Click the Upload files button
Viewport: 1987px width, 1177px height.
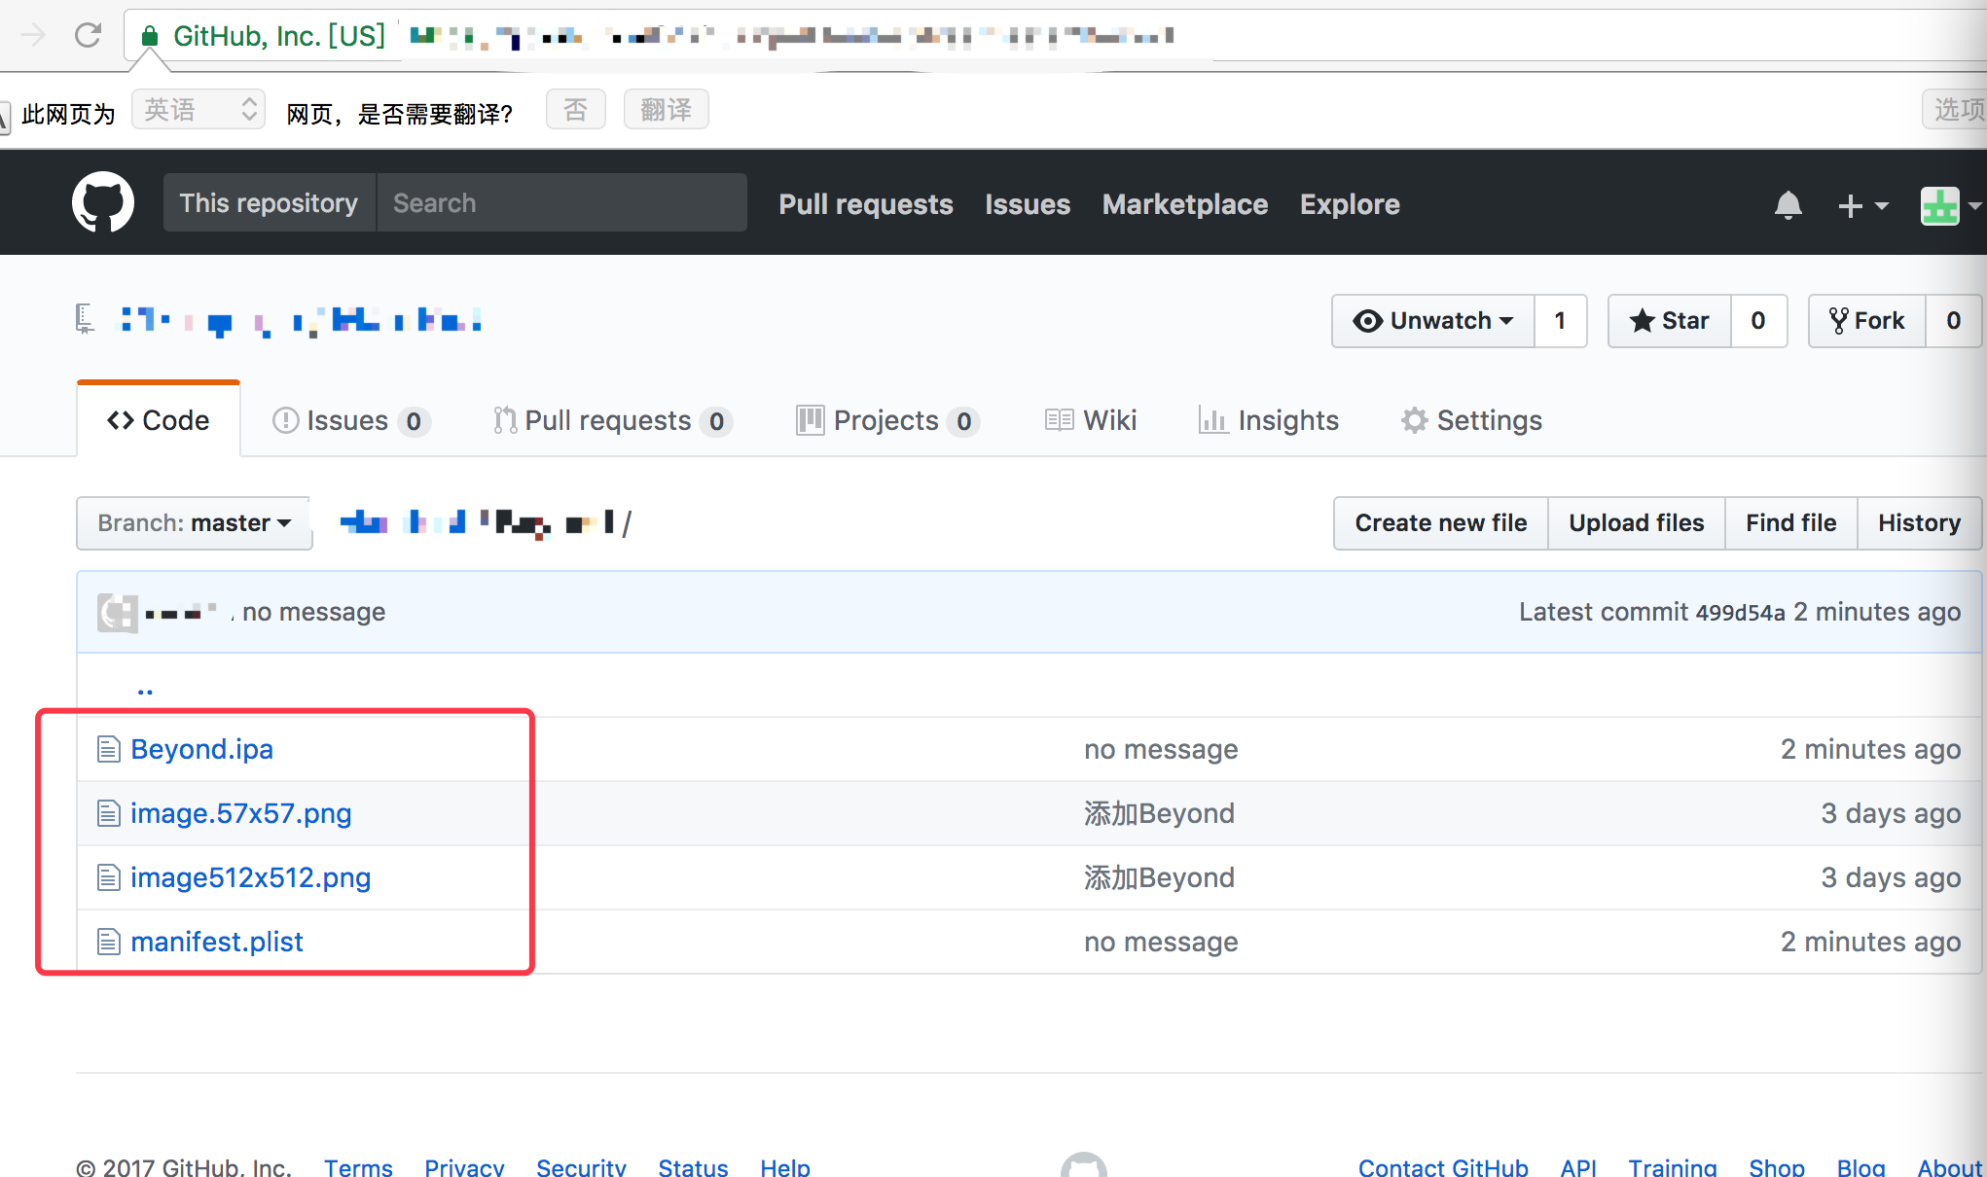pyautogui.click(x=1636, y=523)
